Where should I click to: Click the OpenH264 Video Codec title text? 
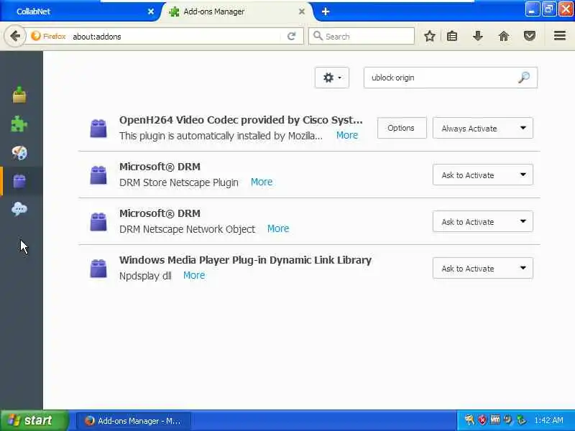[x=241, y=120]
